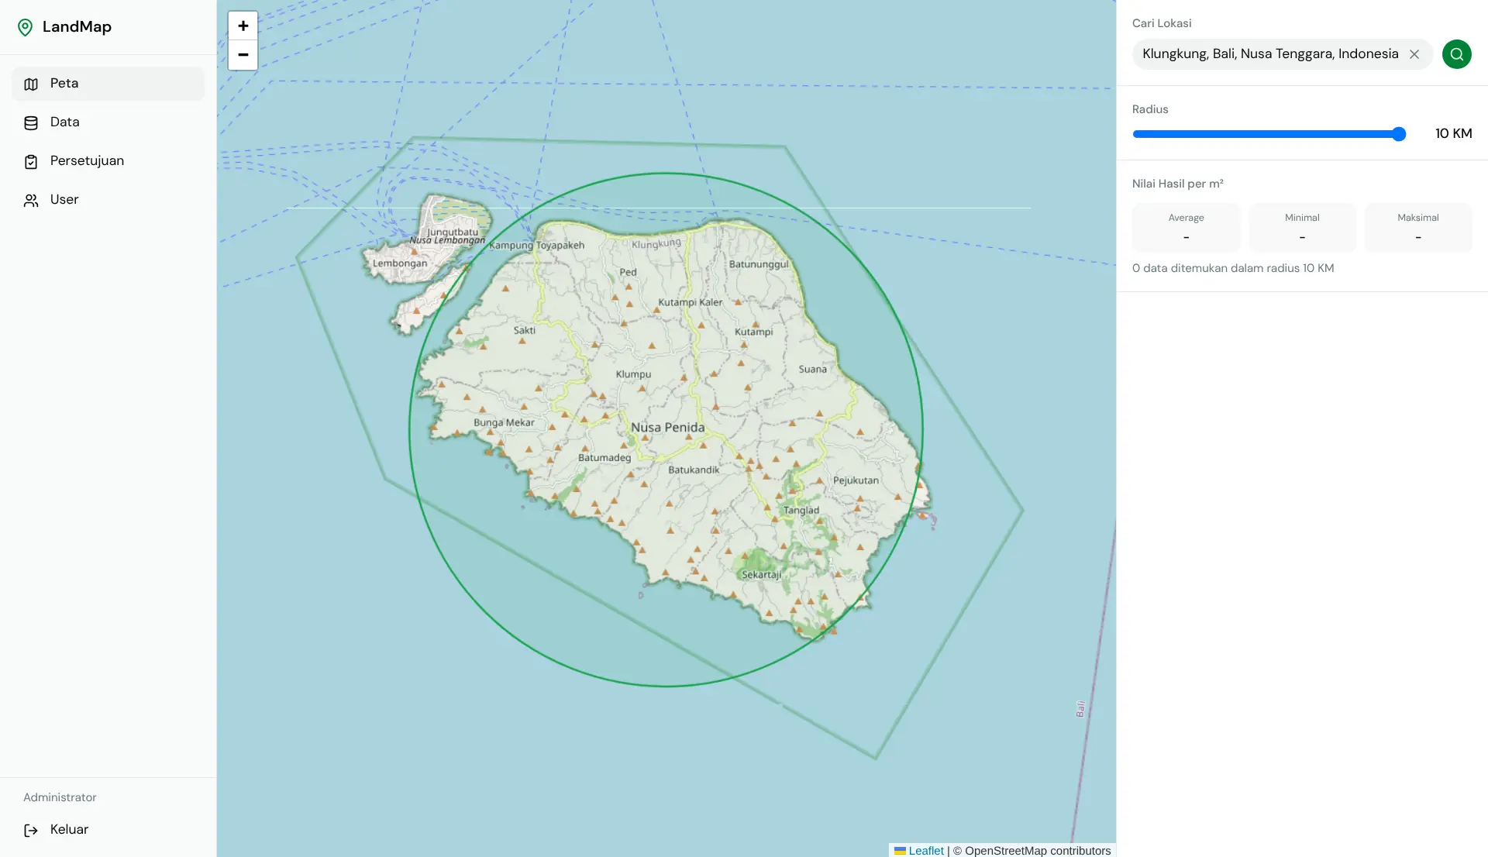This screenshot has width=1488, height=857.
Task: Click the Nusa Penida map label
Action: pos(668,428)
